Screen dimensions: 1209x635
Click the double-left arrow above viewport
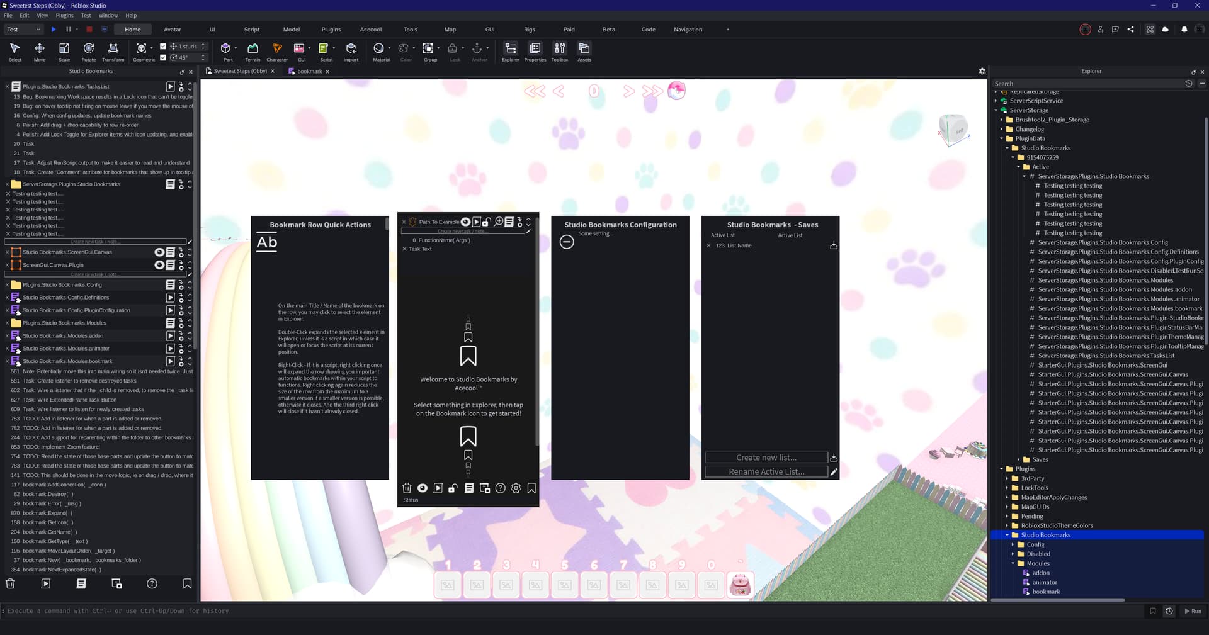(x=535, y=91)
